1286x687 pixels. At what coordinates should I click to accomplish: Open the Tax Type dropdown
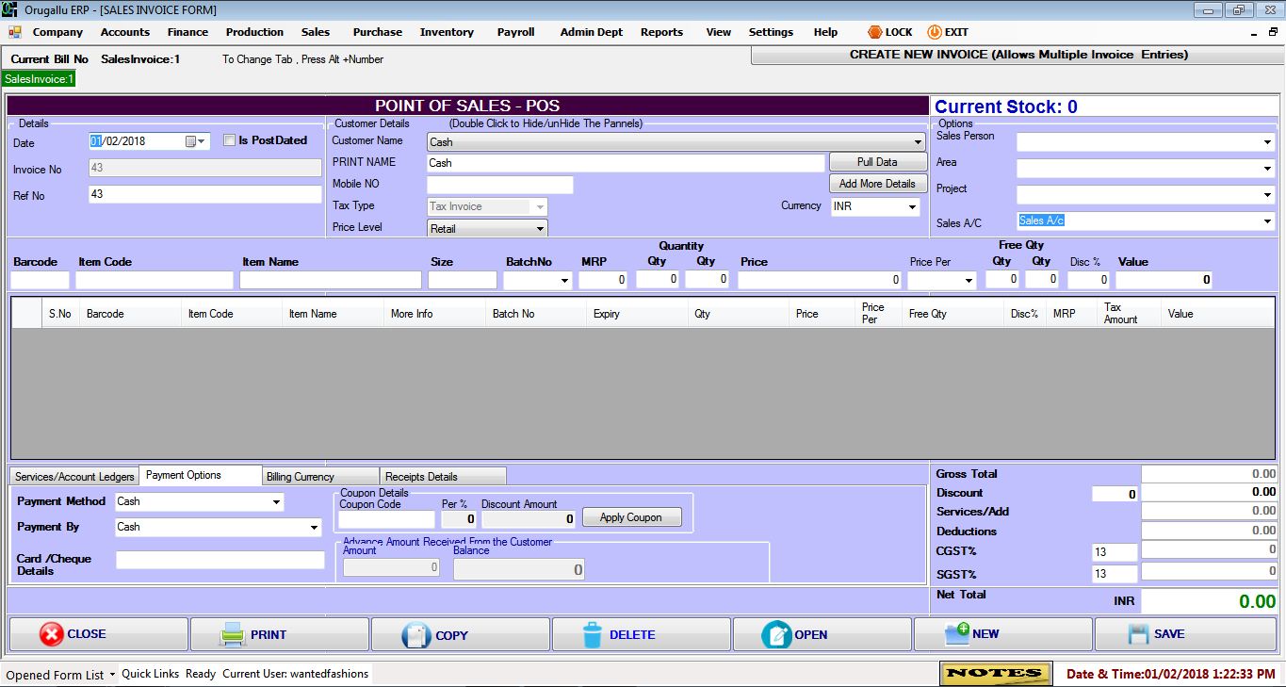pyautogui.click(x=540, y=206)
